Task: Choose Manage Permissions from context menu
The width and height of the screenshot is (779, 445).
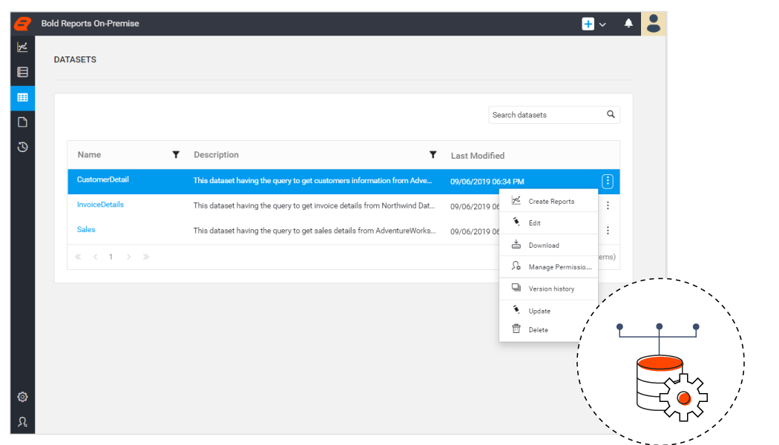Action: point(548,267)
